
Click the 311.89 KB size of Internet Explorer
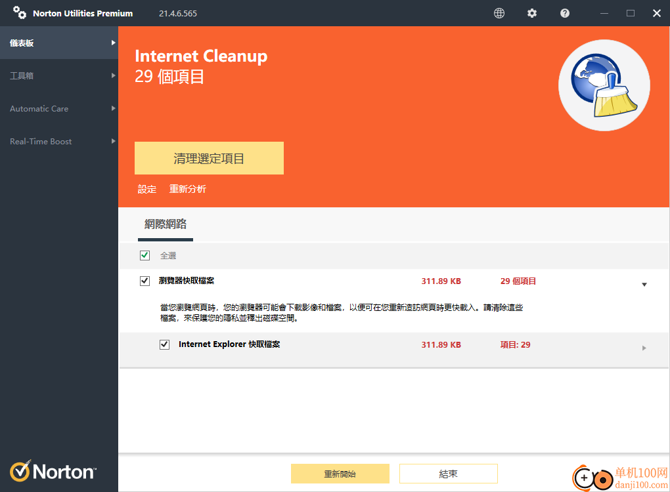click(441, 345)
